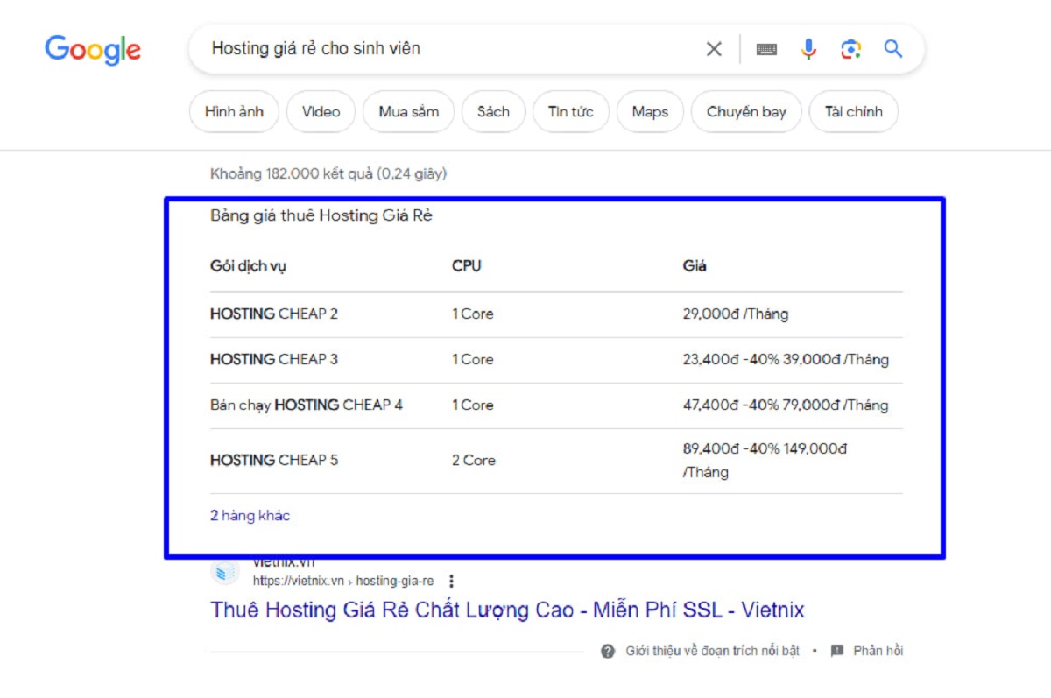Open the three-dot menu beside the vietnix.vn URL
The image size is (1051, 698).
[451, 581]
